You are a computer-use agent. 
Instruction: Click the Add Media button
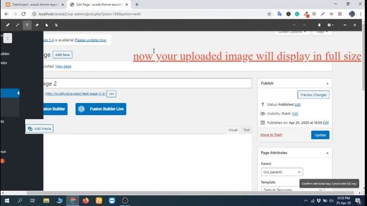[40, 128]
